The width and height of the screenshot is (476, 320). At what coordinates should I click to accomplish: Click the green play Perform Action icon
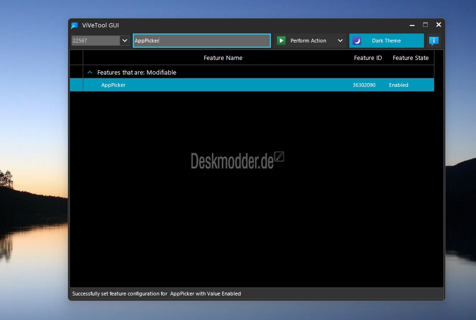coord(281,41)
